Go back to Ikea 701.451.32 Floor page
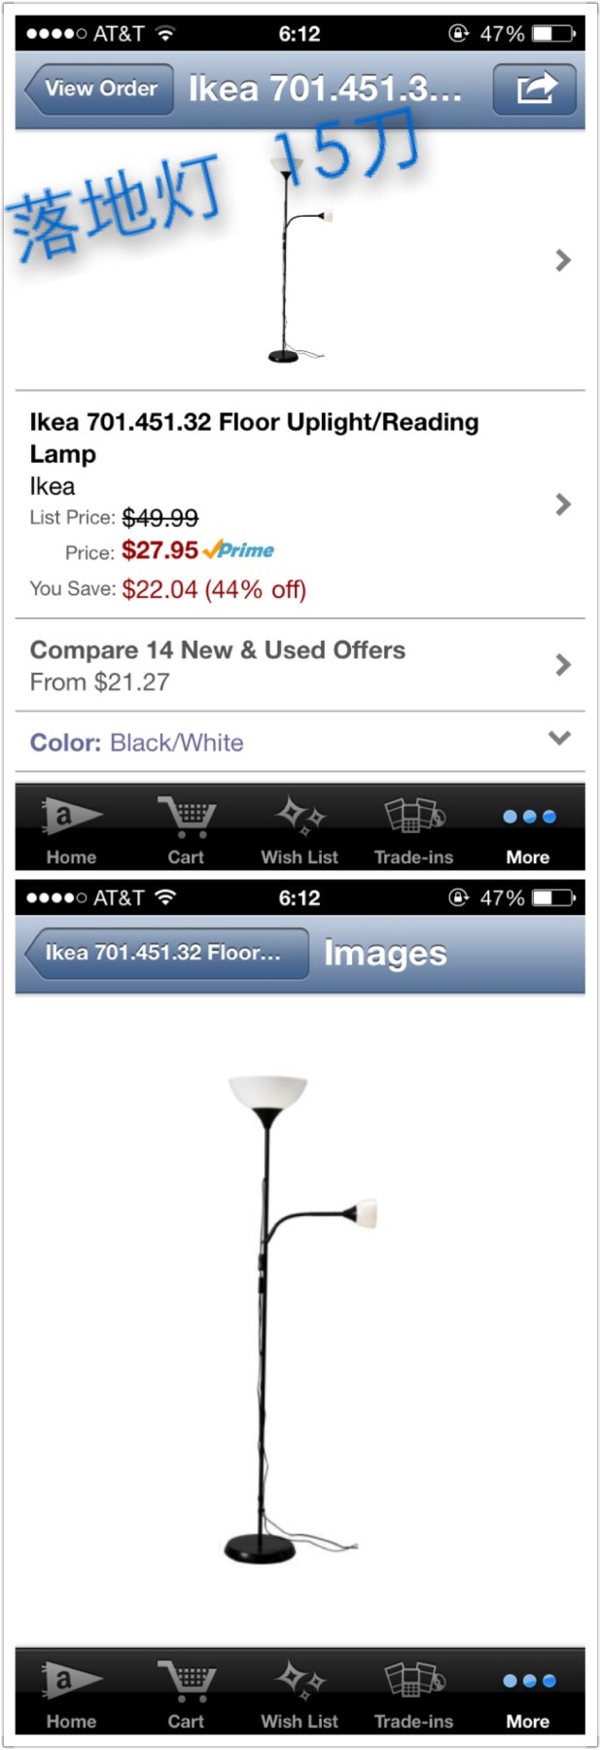The height and width of the screenshot is (1750, 600). (163, 953)
